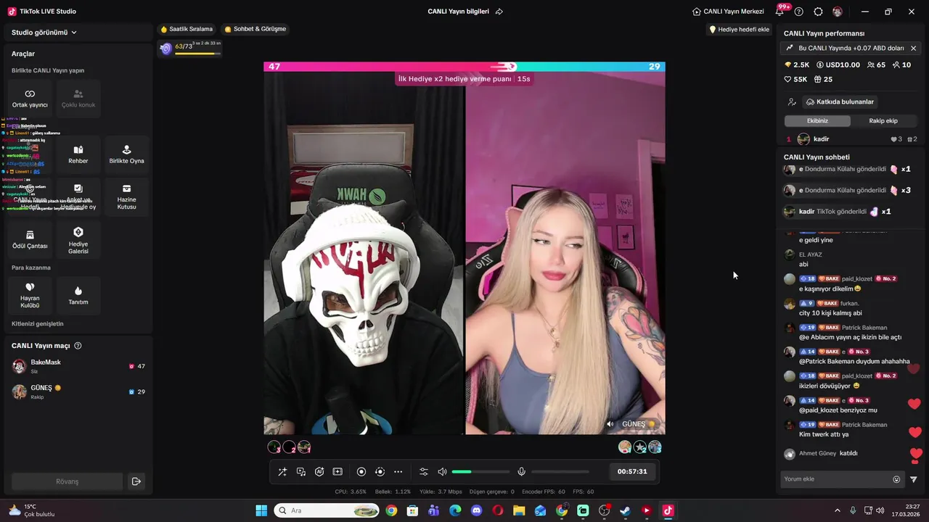This screenshot has height=522, width=929.
Task: Select BakeMask in the match panel
Action: [x=78, y=366]
